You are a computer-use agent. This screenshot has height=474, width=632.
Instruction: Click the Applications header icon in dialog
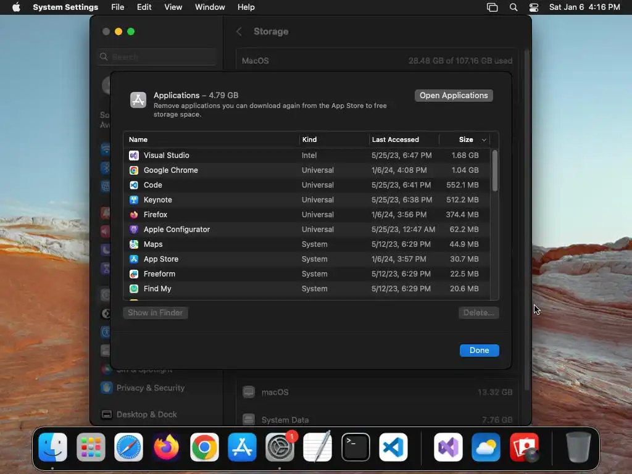pos(138,100)
